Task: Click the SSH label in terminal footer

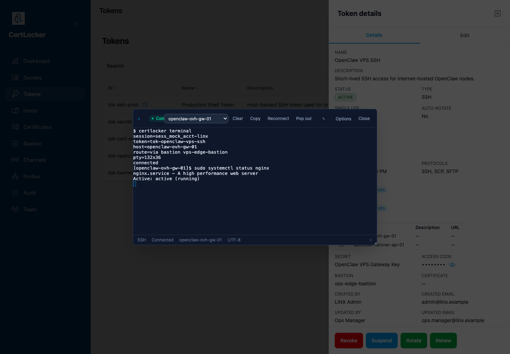Action: 142,240
